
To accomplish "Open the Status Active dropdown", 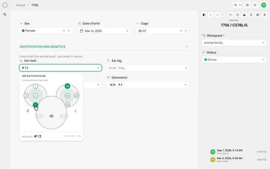I will (234, 60).
